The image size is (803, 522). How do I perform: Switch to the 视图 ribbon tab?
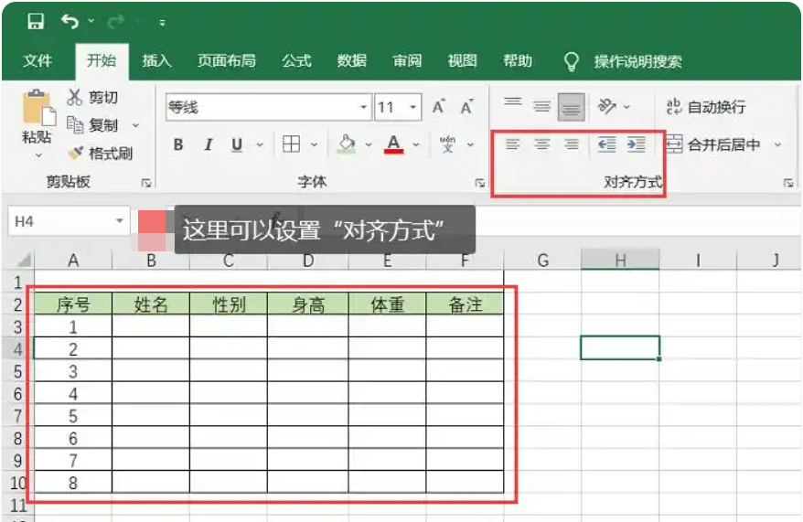463,61
